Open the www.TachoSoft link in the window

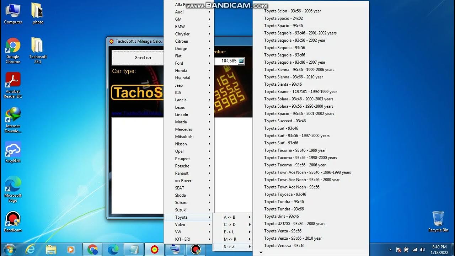tap(138, 113)
